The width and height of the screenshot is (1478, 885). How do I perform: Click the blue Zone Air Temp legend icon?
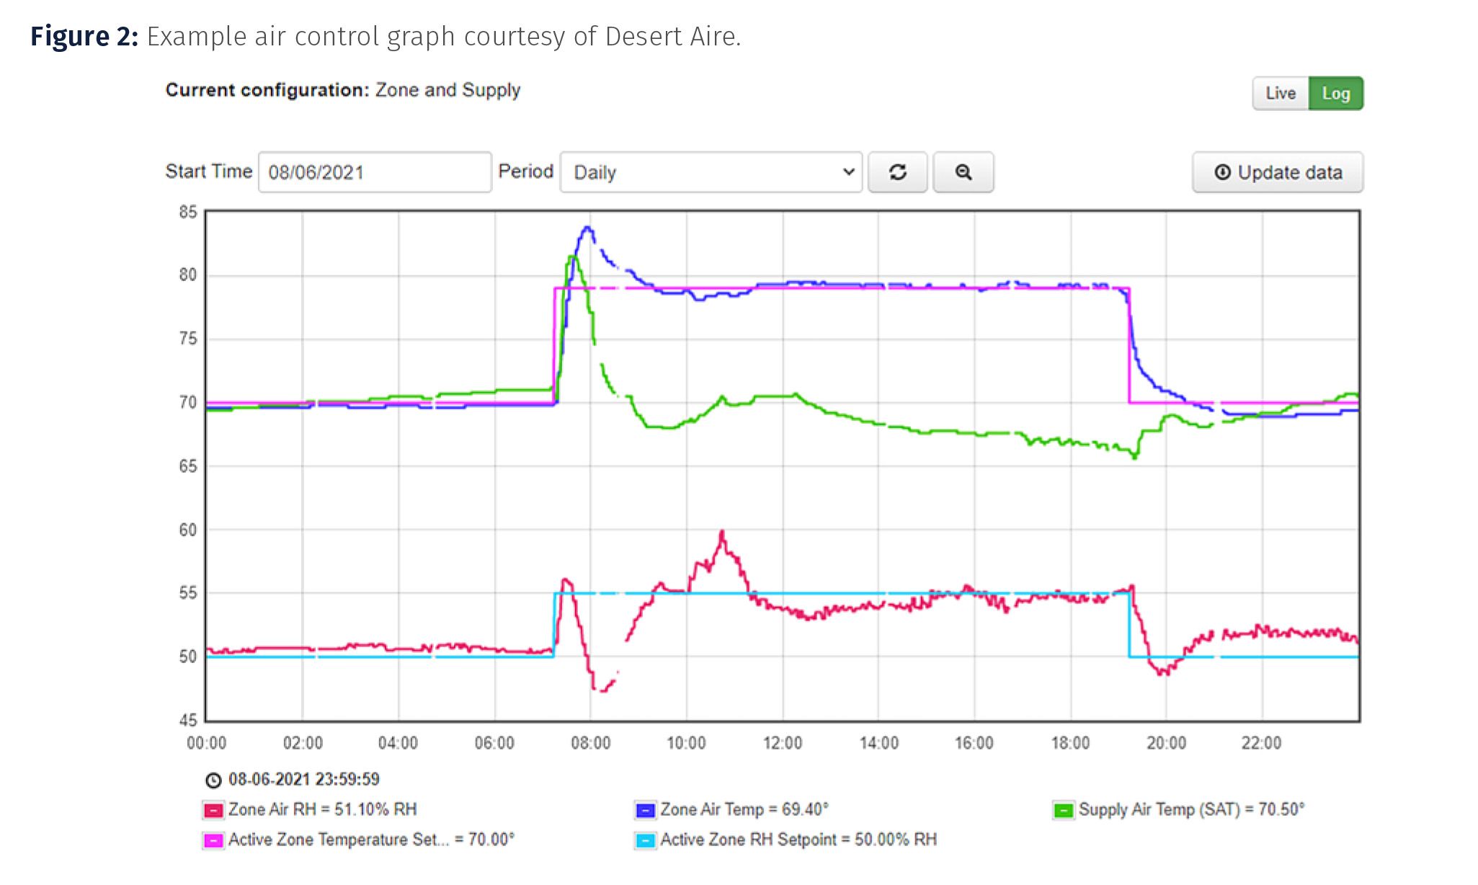pyautogui.click(x=645, y=810)
